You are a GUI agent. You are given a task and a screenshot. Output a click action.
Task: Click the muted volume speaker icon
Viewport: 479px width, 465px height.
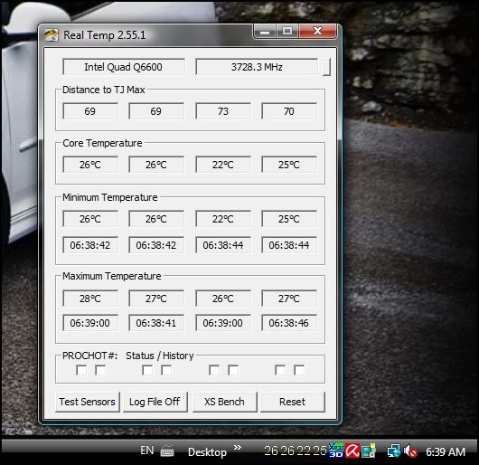(410, 451)
